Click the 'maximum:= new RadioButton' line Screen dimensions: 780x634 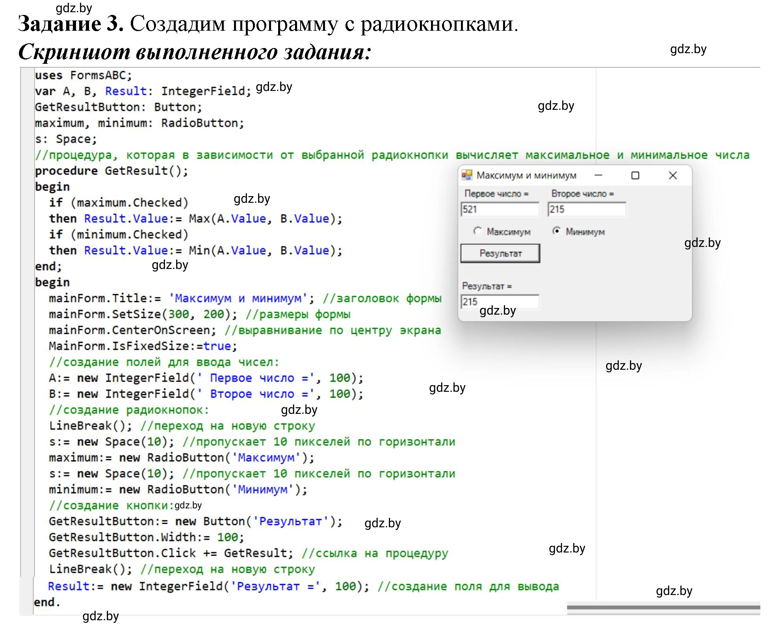[182, 458]
